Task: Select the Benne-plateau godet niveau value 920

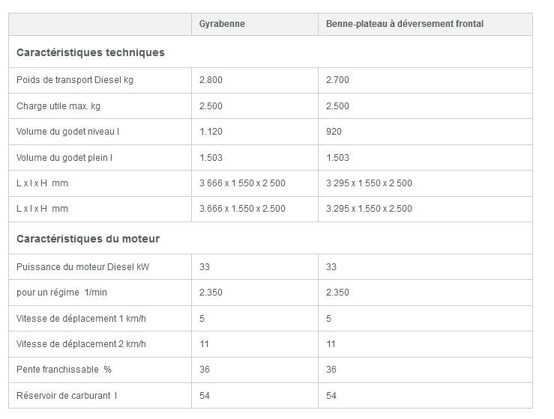Action: tap(334, 132)
